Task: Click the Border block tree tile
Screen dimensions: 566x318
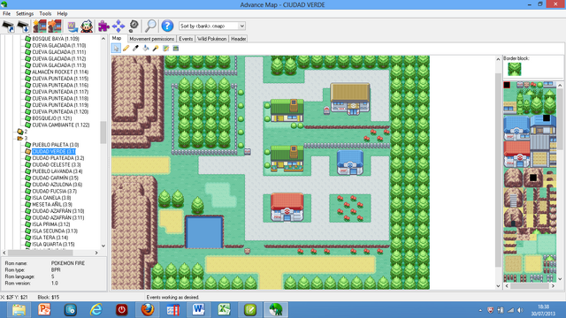Action: (x=515, y=69)
